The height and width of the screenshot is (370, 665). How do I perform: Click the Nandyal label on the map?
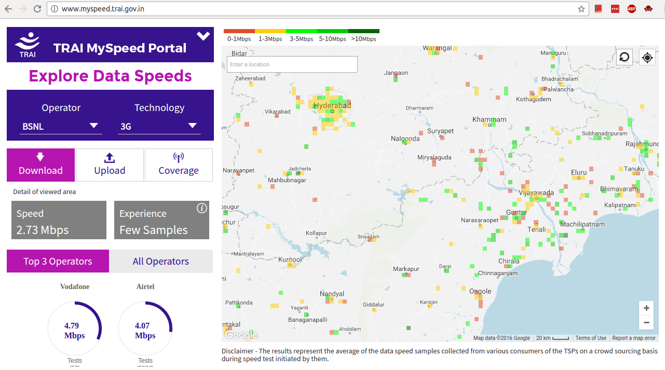coord(332,294)
